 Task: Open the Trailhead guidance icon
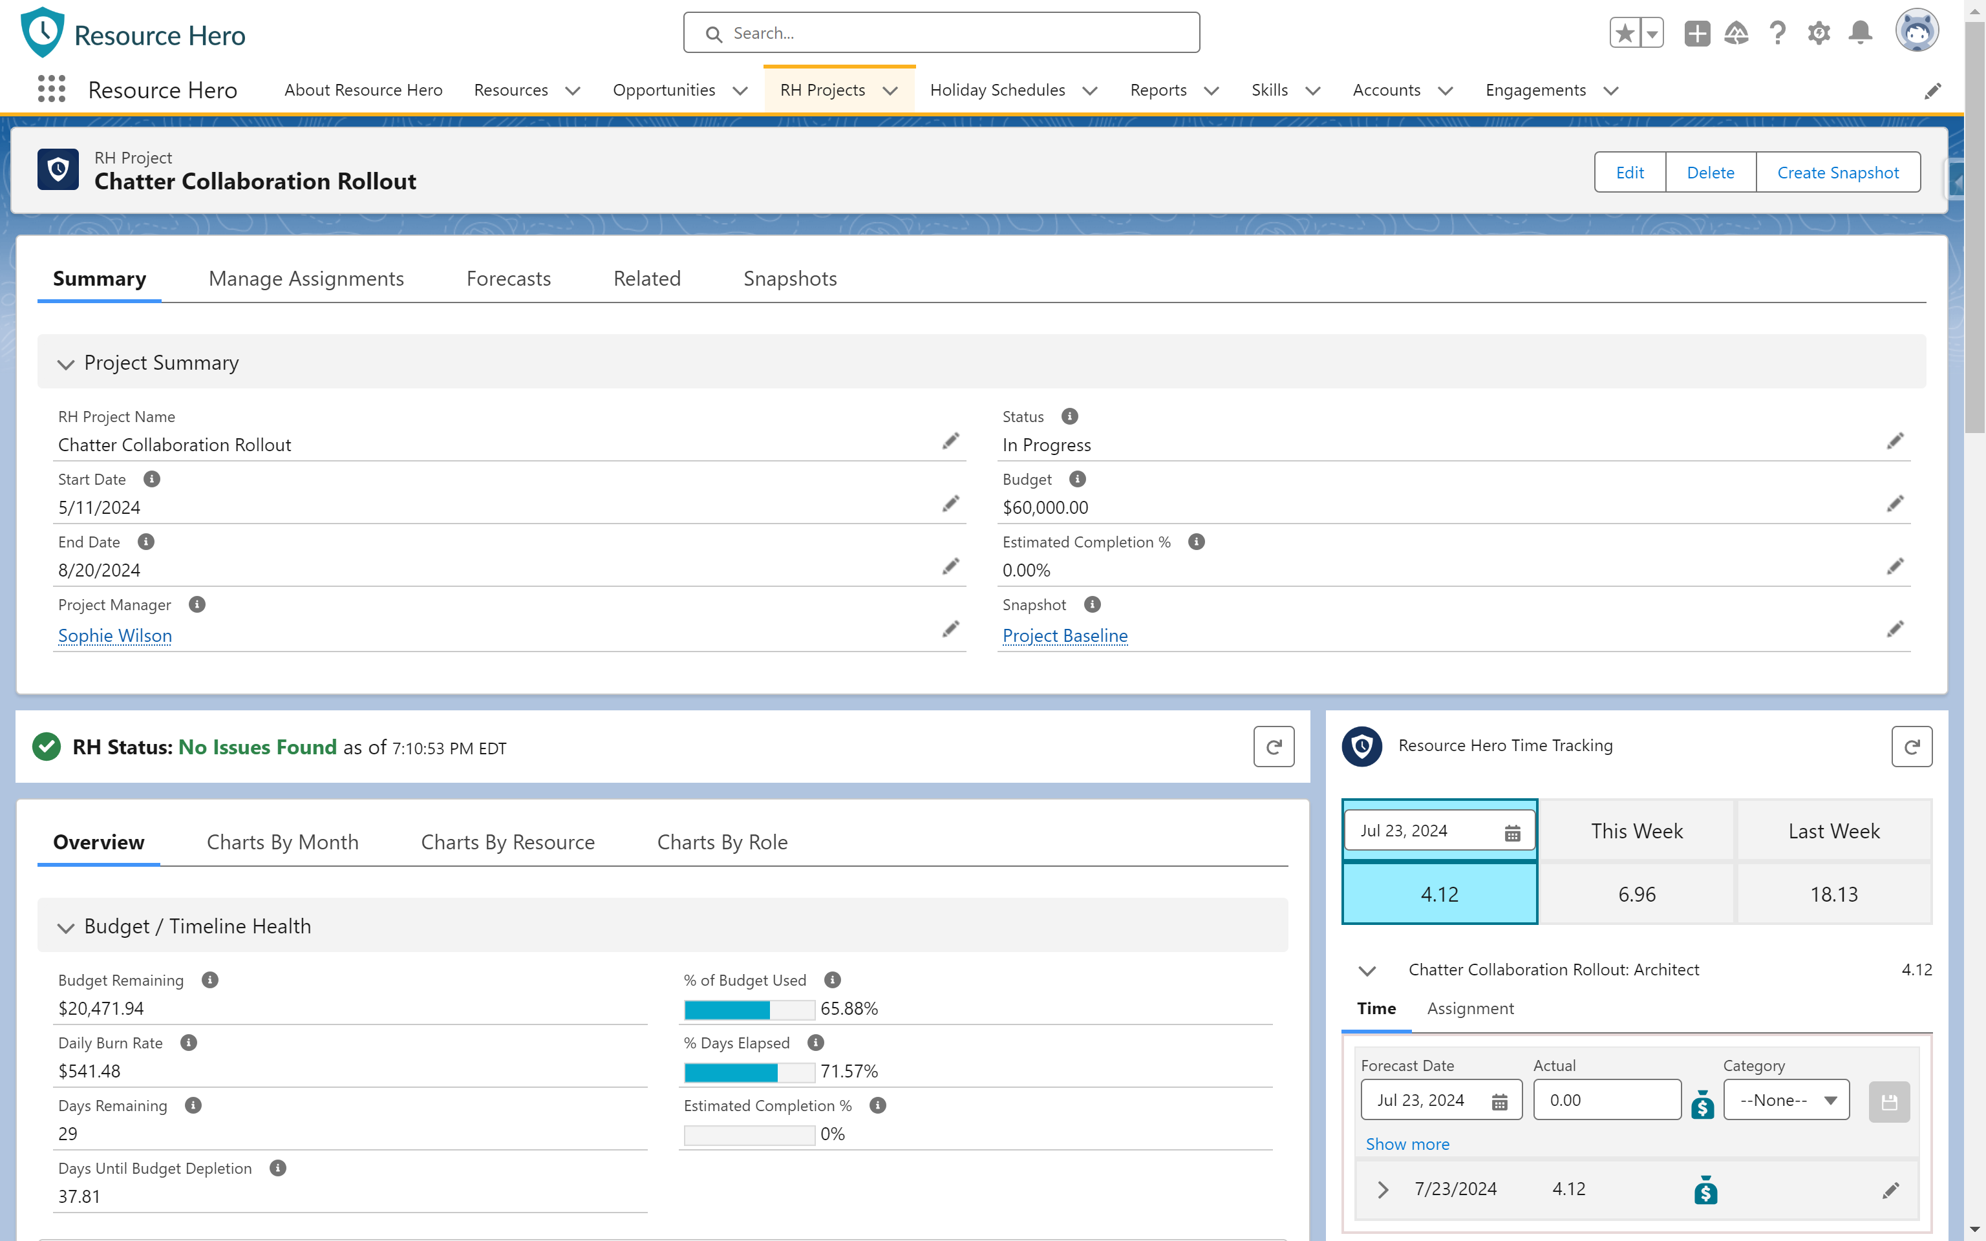tap(1736, 34)
